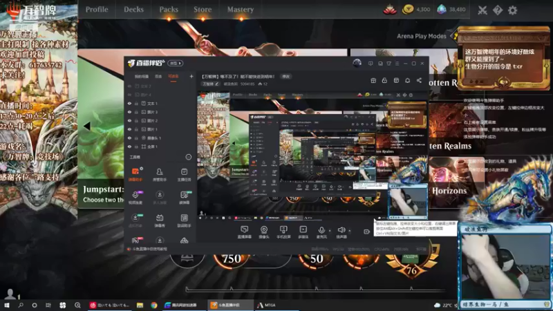Open the streamer avatar in title bar
This screenshot has width=553, height=311.
[x=357, y=63]
